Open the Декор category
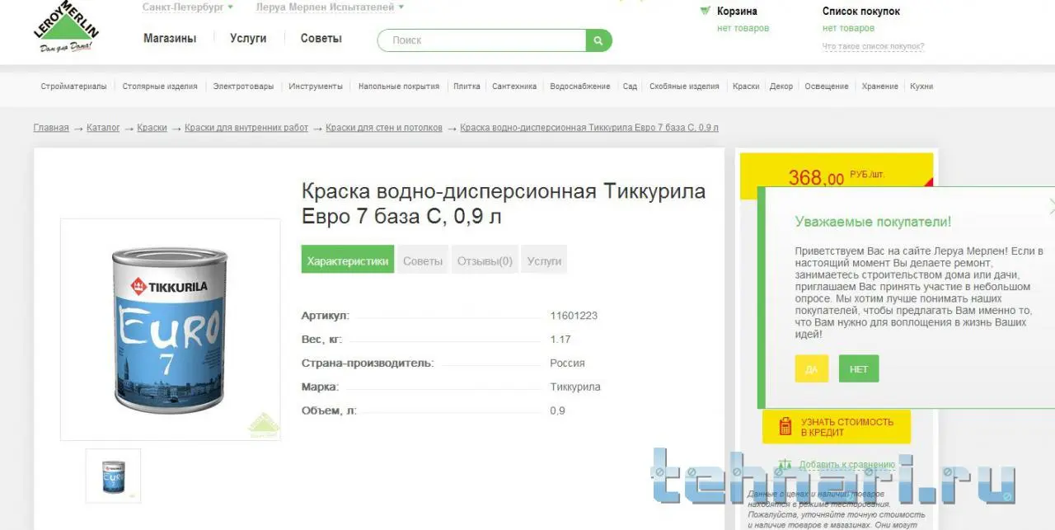Viewport: 1055px width, 530px height. click(x=781, y=87)
